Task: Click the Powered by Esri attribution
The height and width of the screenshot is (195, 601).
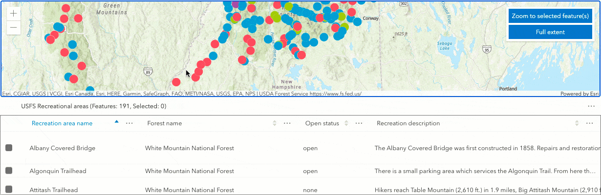Action: [580, 94]
